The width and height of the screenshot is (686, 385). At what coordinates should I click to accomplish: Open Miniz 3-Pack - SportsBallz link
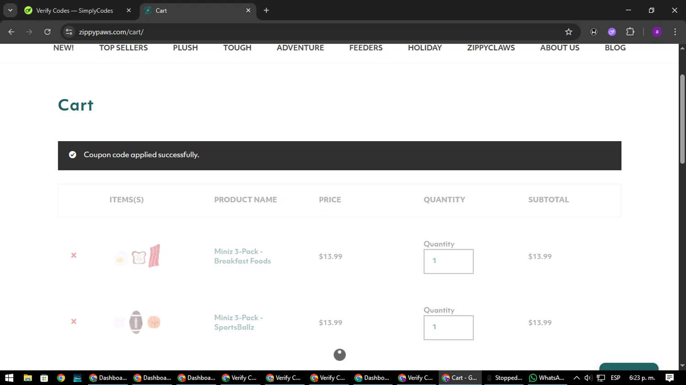(238, 322)
